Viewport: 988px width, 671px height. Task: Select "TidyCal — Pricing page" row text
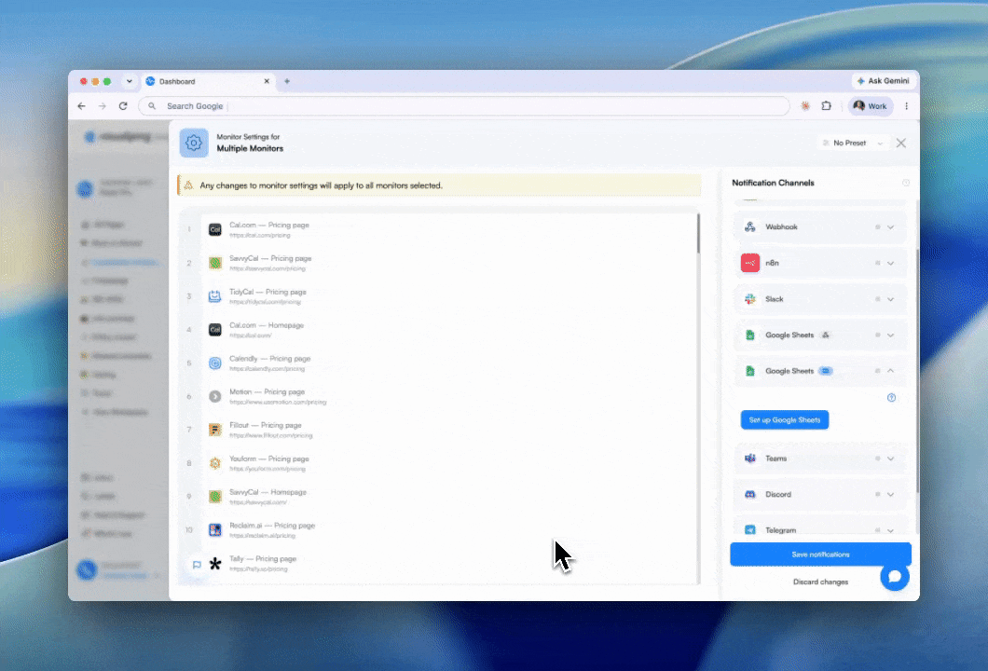tap(268, 292)
